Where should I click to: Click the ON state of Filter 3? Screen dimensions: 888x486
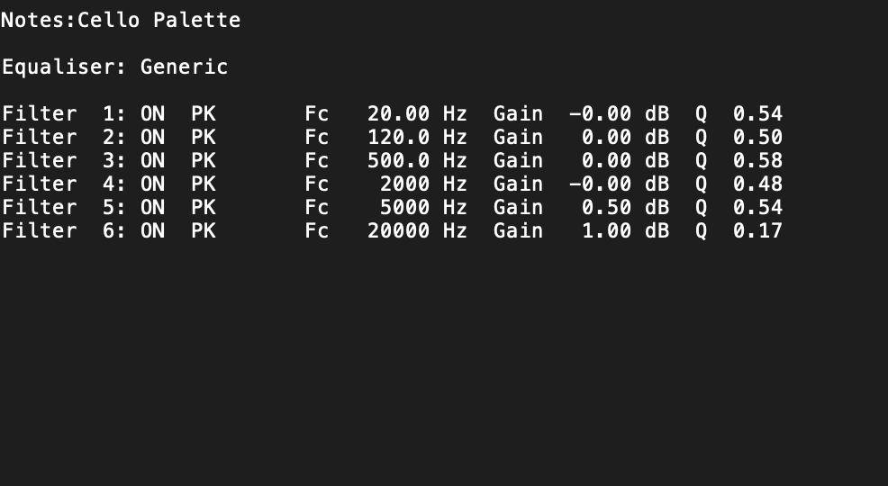[152, 160]
